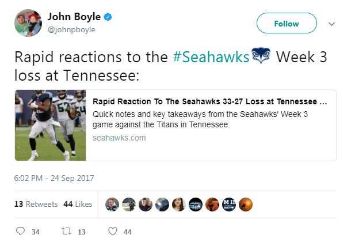The image size is (355, 246).
Task: Open the @johnpboyle handle link
Action: click(x=71, y=29)
